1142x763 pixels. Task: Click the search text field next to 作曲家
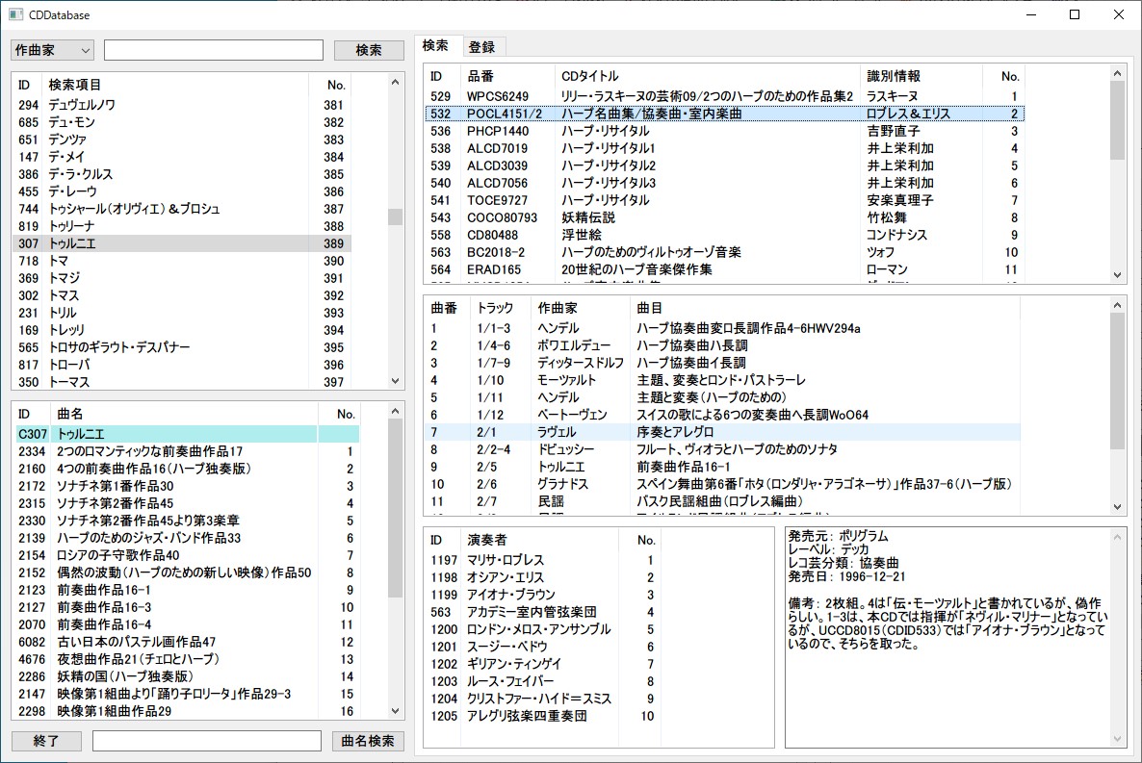(214, 49)
